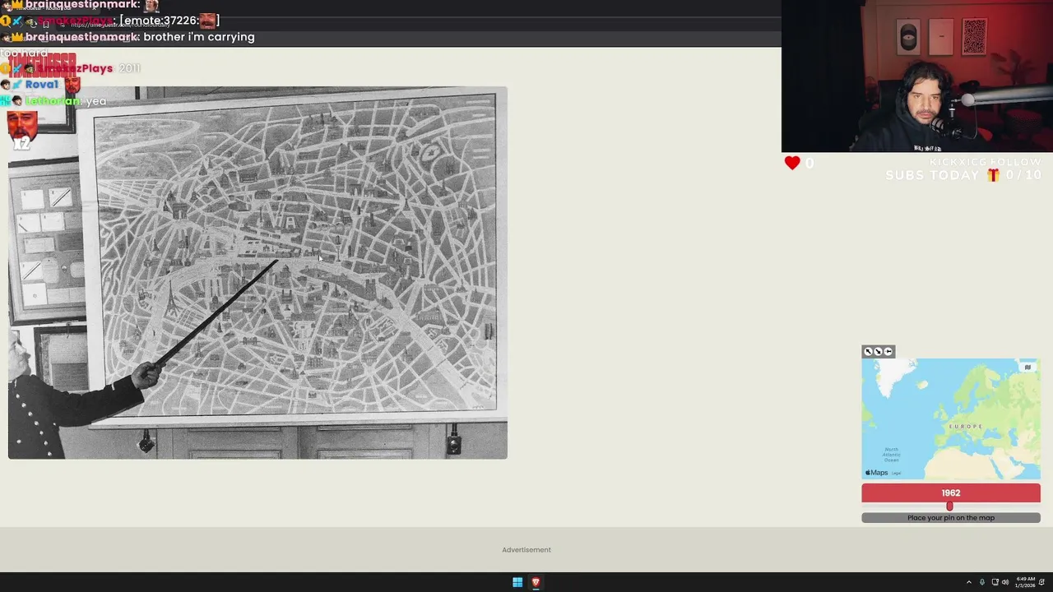Place a pin on Europe in the map
This screenshot has height=592, width=1053.
[x=967, y=426]
